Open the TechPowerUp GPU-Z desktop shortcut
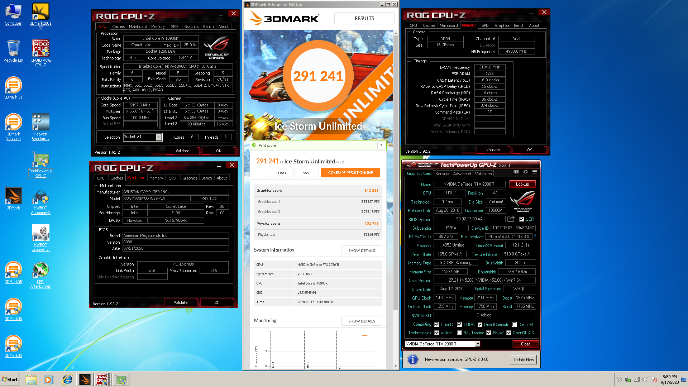 (x=40, y=164)
